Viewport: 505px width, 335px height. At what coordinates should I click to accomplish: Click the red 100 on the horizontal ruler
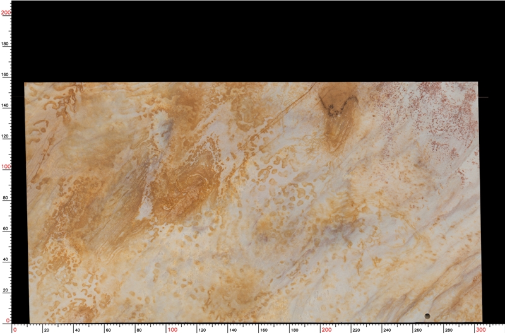(172, 330)
